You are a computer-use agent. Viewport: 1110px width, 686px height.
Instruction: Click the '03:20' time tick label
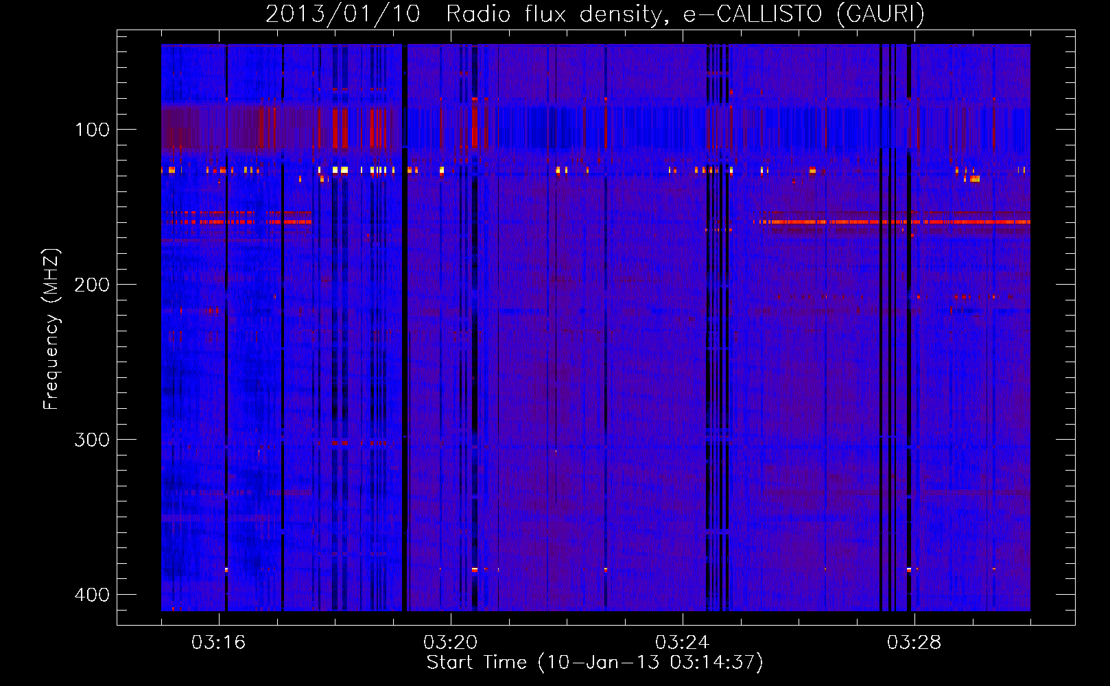[x=450, y=643]
